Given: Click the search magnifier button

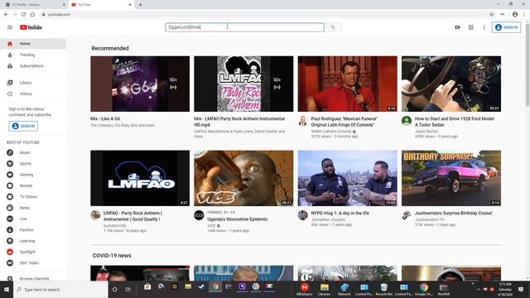Looking at the screenshot, I should click(333, 27).
